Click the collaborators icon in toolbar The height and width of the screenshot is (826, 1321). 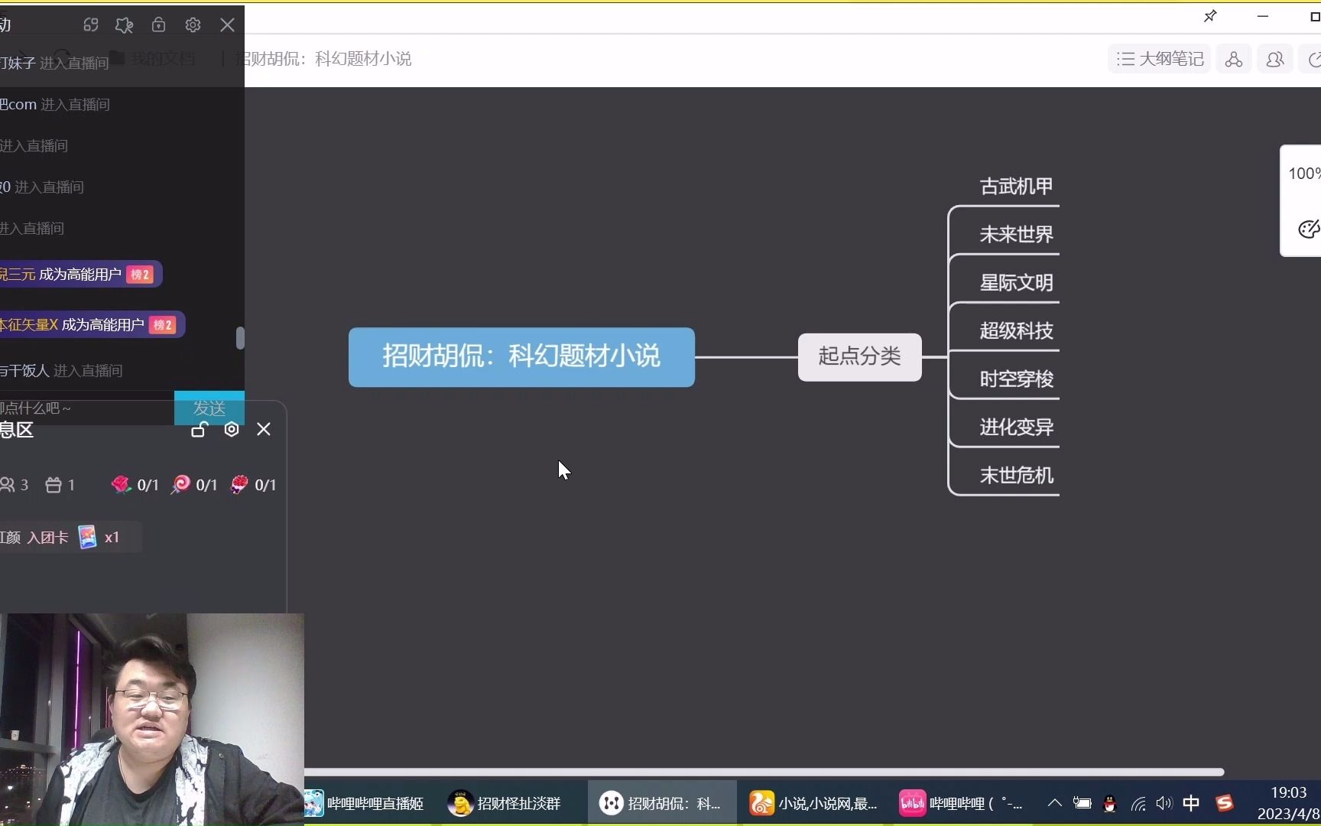[1274, 59]
